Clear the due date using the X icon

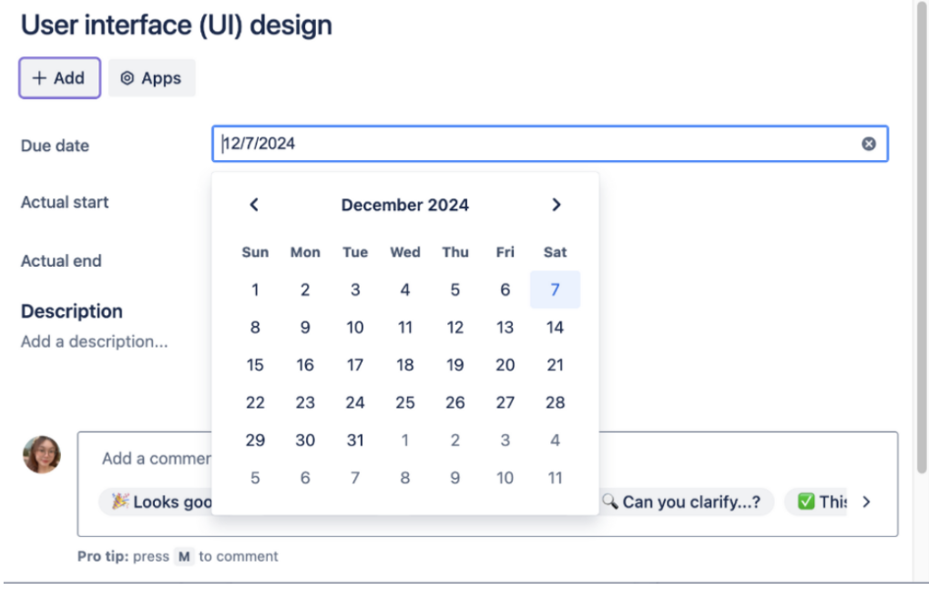click(868, 143)
